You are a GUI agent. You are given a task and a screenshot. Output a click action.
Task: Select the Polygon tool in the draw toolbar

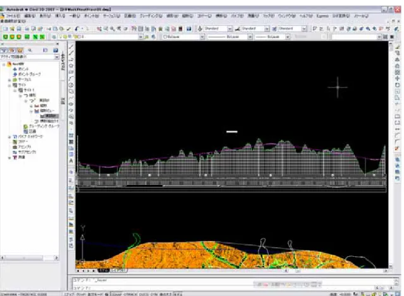(x=71, y=66)
